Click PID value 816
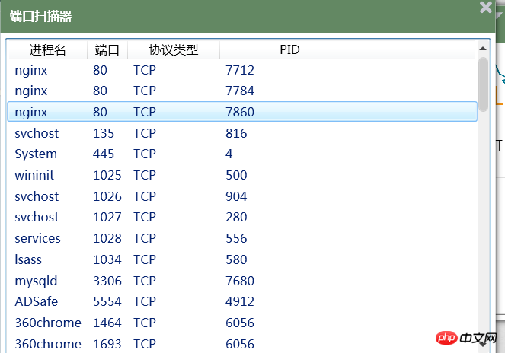 [236, 133]
